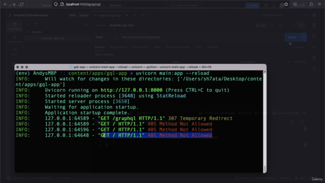Click the http://127.0.0.1:8000 link in the terminal
Image resolution: width=325 pixels, height=183 pixels.
(x=132, y=90)
